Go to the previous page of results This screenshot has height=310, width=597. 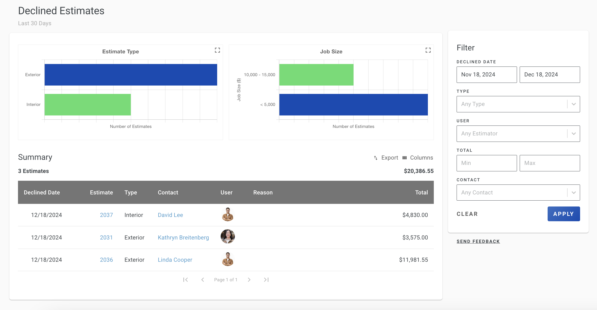203,280
